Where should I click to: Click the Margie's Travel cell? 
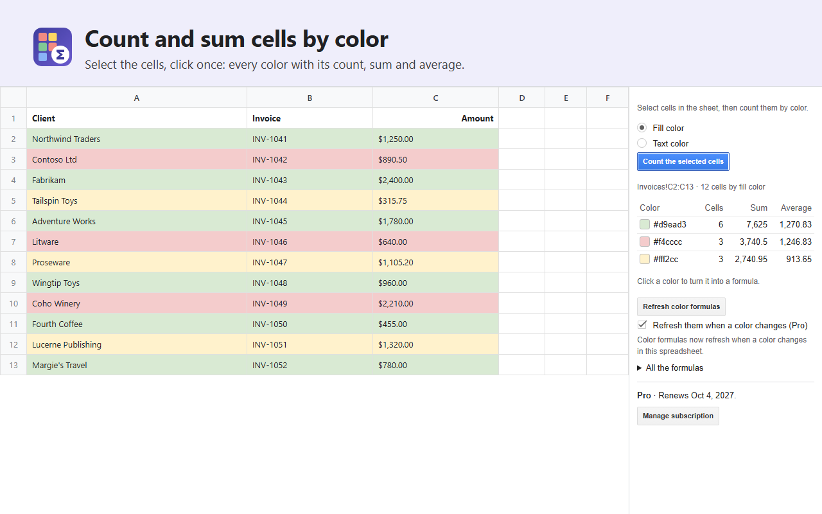click(x=137, y=365)
